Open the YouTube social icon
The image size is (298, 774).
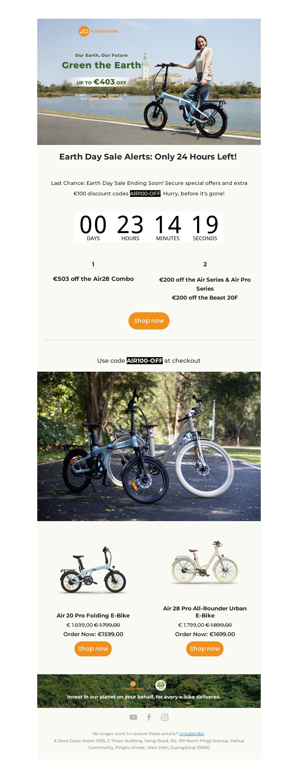pyautogui.click(x=133, y=717)
